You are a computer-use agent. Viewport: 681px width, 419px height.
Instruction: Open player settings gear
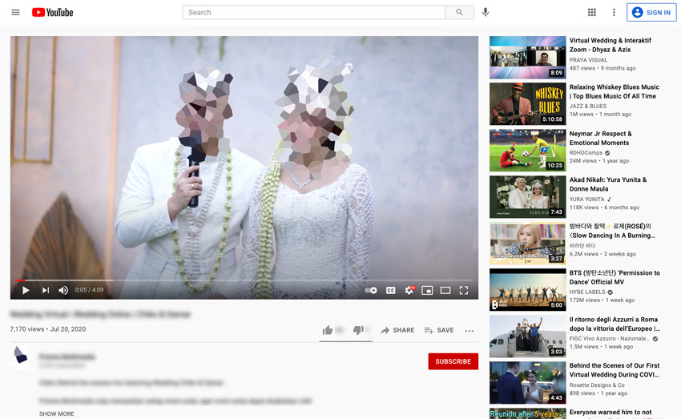[409, 290]
